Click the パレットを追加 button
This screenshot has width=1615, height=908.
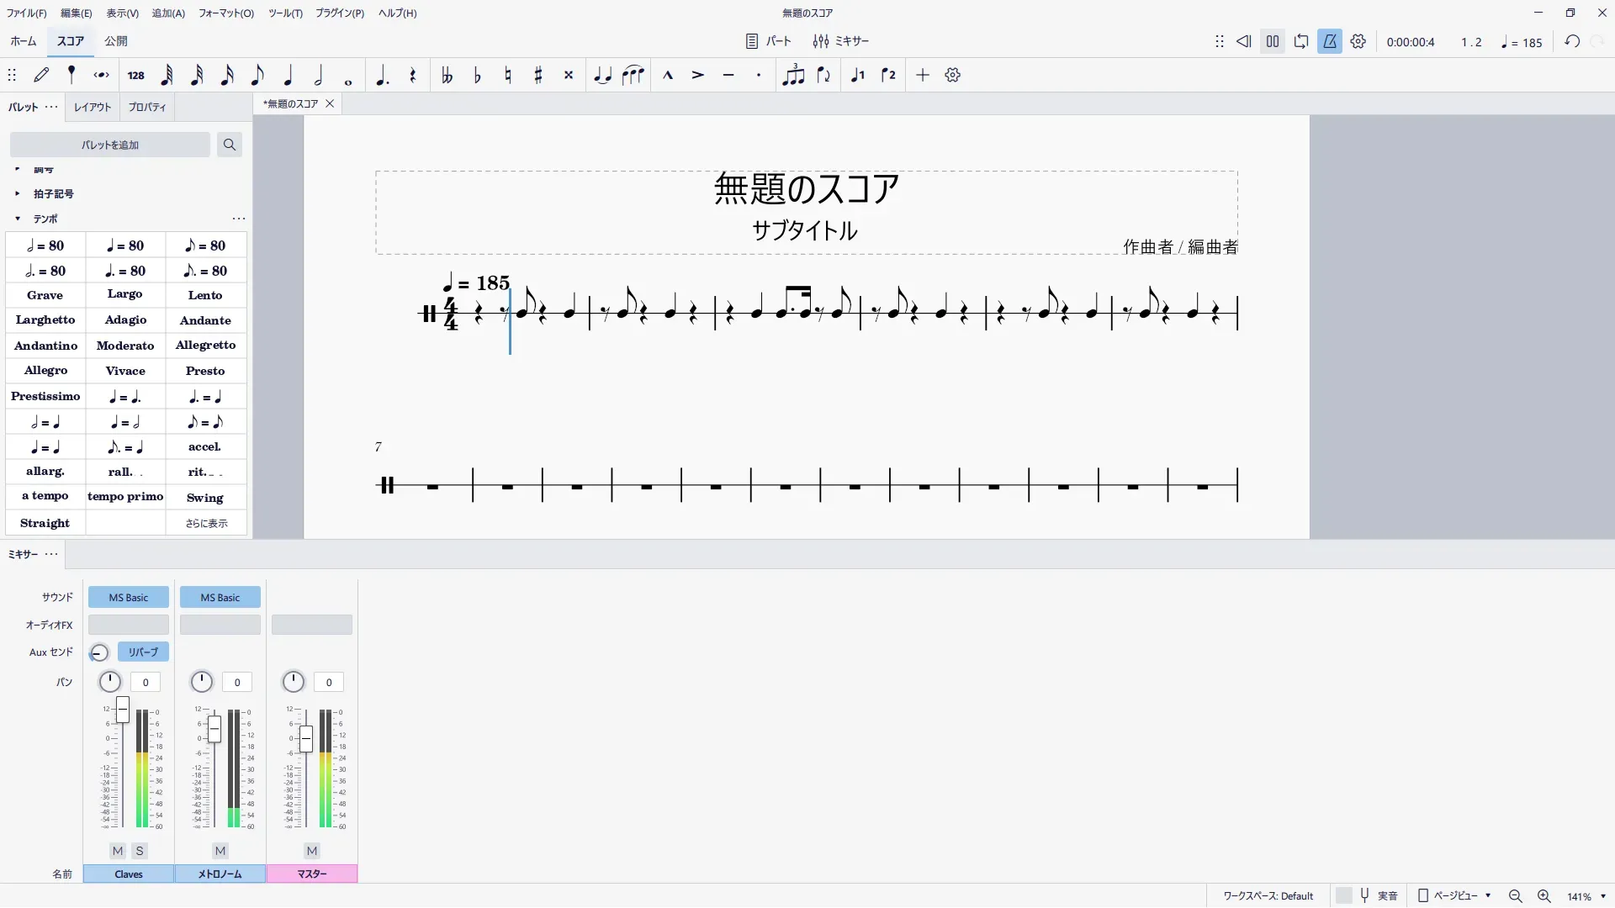(110, 145)
